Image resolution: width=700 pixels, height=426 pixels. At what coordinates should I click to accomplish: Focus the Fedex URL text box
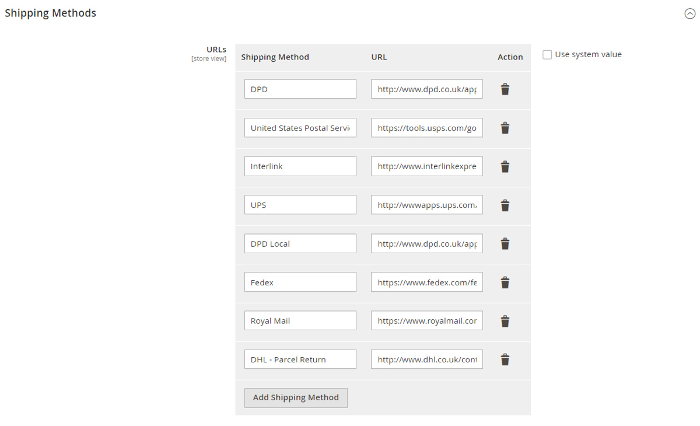click(426, 282)
